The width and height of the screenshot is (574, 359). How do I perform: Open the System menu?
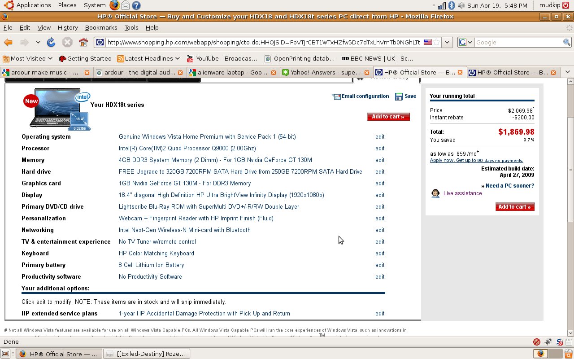(x=95, y=5)
